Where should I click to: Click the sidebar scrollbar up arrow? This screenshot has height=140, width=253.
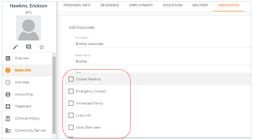[54, 55]
